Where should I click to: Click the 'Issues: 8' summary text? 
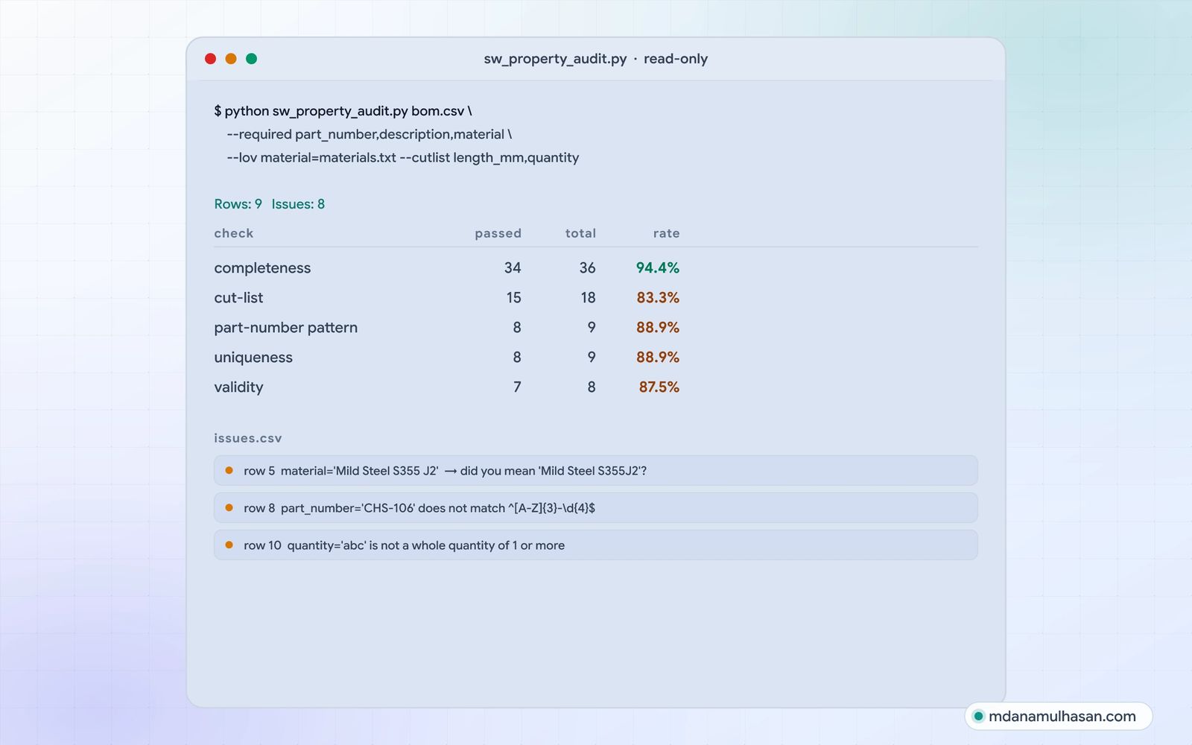298,204
